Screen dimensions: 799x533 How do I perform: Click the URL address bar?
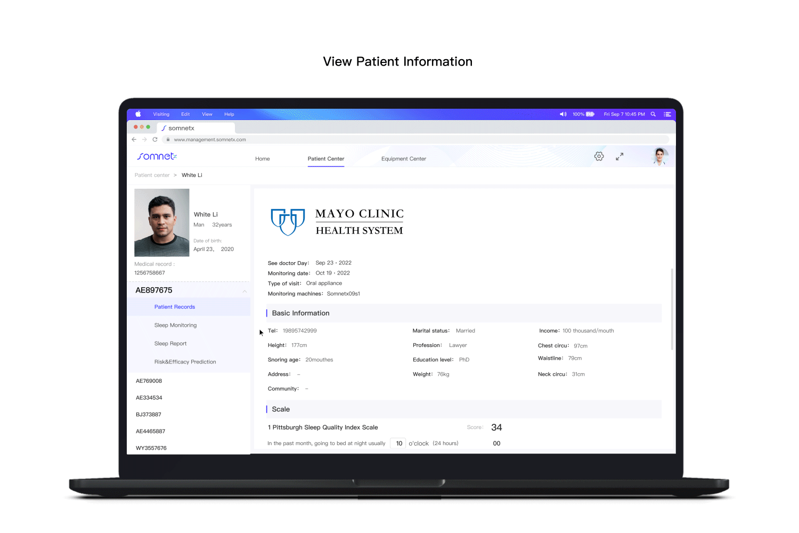pyautogui.click(x=415, y=140)
